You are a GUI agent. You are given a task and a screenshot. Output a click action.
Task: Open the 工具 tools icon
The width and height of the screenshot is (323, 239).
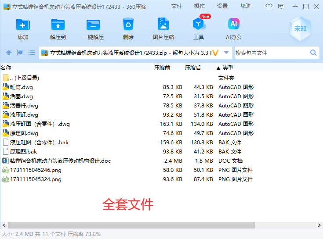click(199, 24)
